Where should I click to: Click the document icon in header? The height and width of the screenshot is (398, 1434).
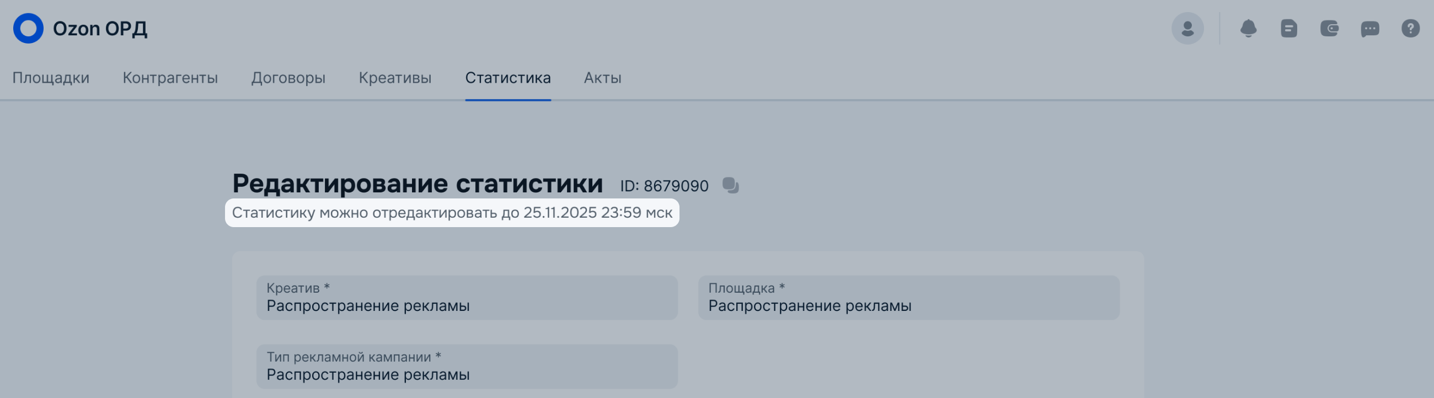pos(1289,28)
